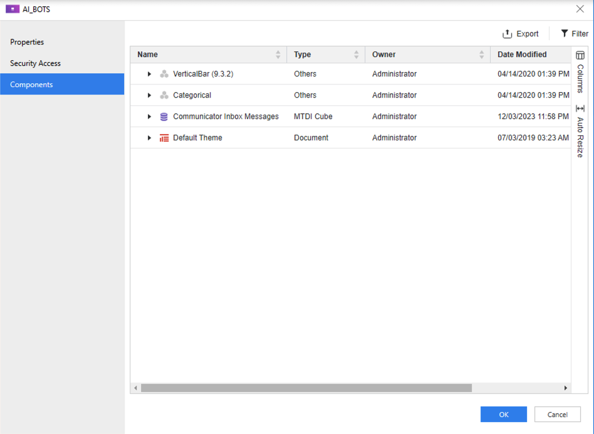Click Auto Resize columns icon

580,109
